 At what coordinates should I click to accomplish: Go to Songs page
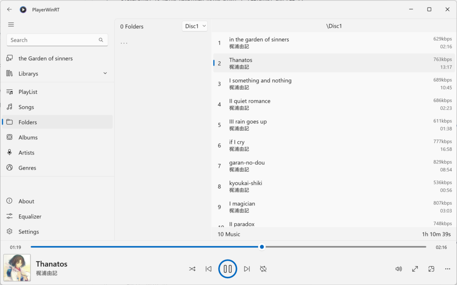tap(57, 107)
